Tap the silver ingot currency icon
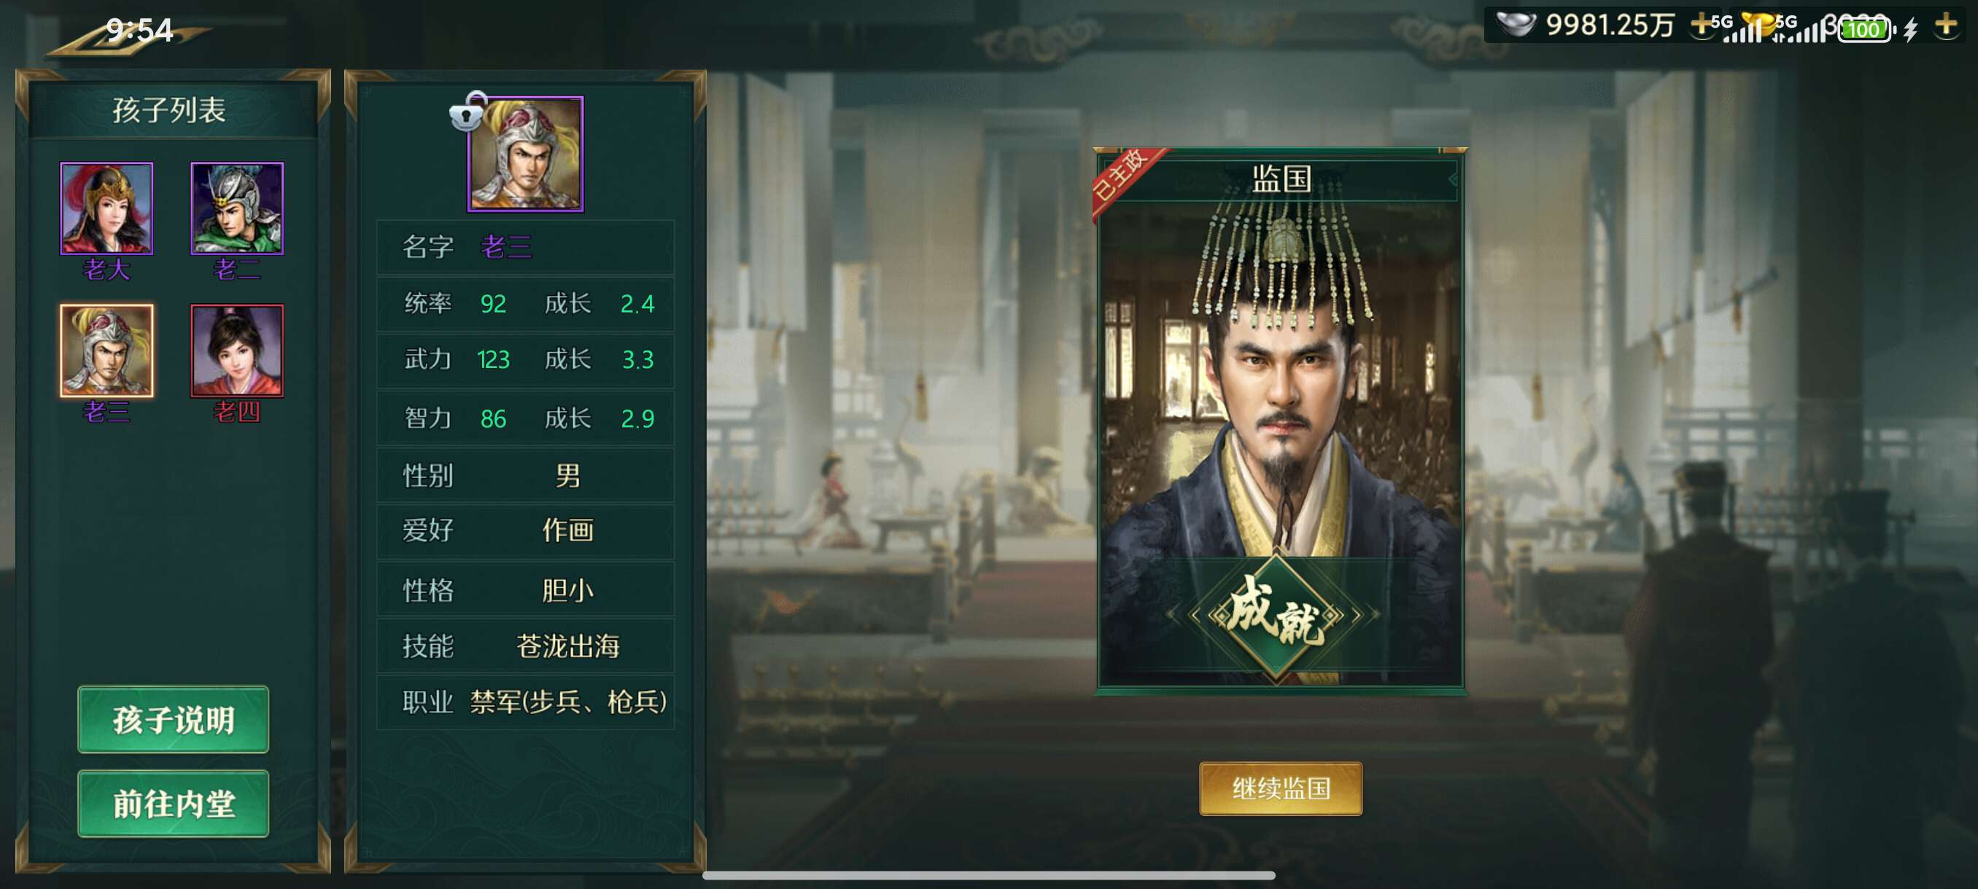The image size is (1978, 889). (x=1516, y=25)
